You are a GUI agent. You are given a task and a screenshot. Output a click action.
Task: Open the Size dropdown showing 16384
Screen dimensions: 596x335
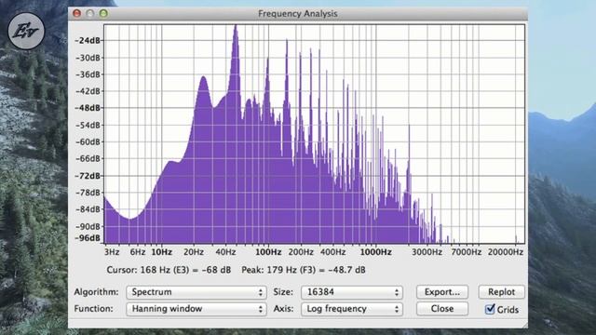tap(352, 292)
